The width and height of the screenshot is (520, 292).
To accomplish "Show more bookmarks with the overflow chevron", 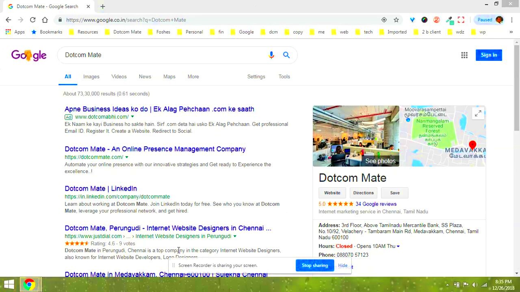I will coord(511,32).
